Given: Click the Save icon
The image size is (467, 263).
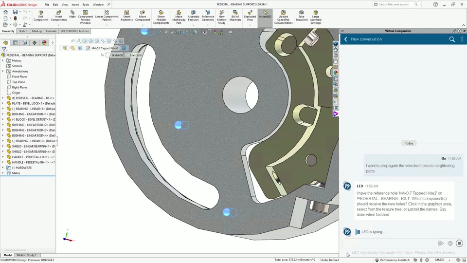Looking at the screenshot, I should [x=15, y=12].
